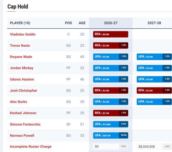Select Keshad Johnson name link
This screenshot has height=152, width=172.
click(x=23, y=113)
